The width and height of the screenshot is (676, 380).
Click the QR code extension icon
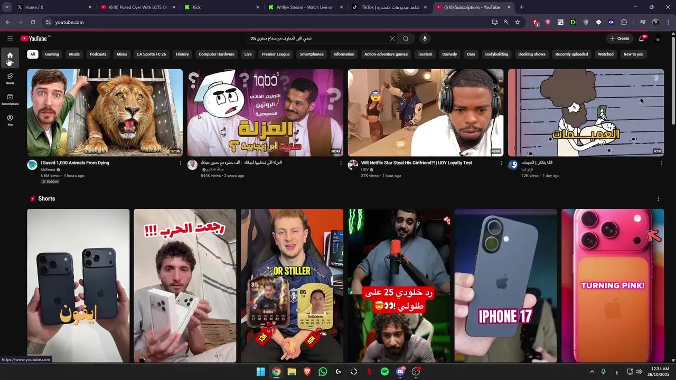click(560, 22)
